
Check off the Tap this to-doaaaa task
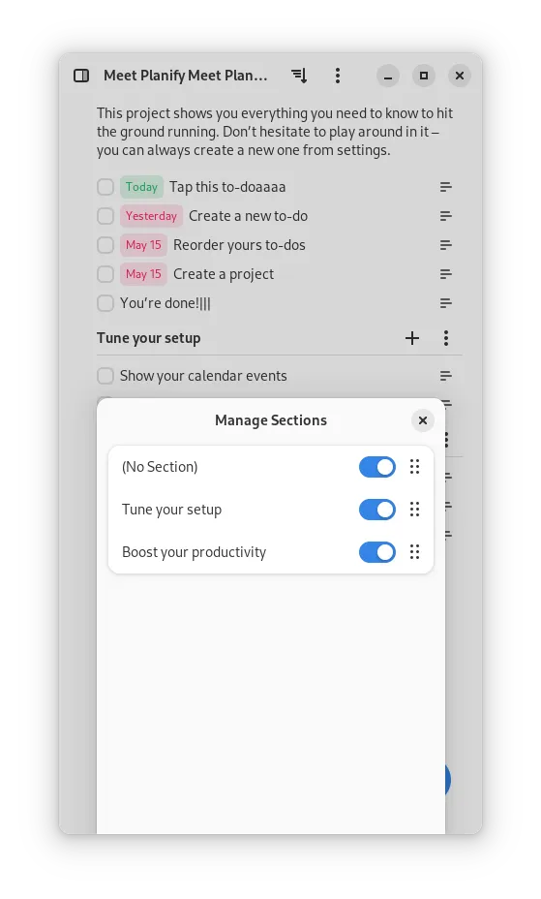[105, 187]
